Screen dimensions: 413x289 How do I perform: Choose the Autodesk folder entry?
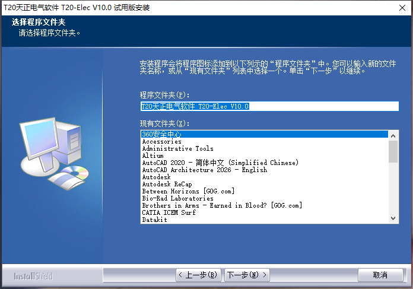click(x=265, y=177)
